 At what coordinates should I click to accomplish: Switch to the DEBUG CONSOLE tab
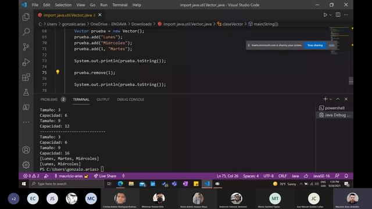pos(130,99)
